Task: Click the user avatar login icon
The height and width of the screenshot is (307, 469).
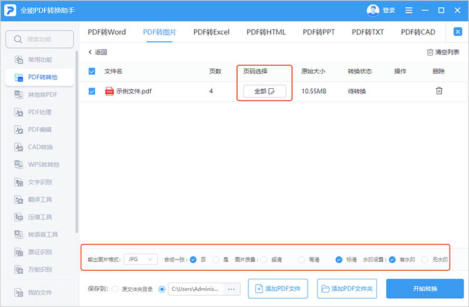Action: pos(373,10)
